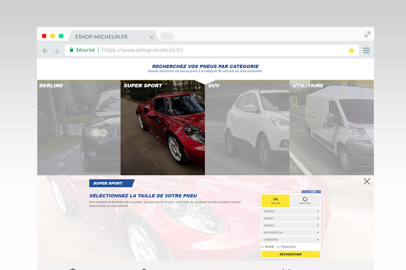Open the AIDE help link
The image size is (406, 270).
pos(311,192)
